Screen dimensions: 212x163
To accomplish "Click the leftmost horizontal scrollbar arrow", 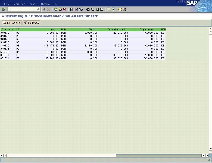I will tap(1, 155).
